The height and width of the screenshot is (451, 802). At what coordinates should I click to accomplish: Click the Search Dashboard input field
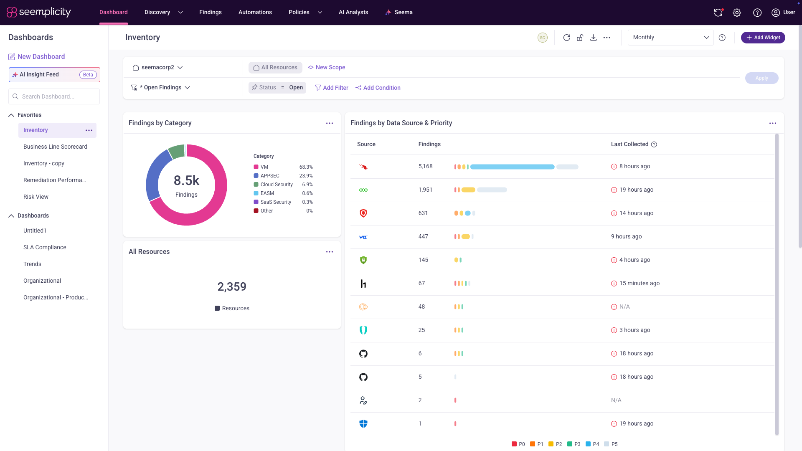coord(54,96)
